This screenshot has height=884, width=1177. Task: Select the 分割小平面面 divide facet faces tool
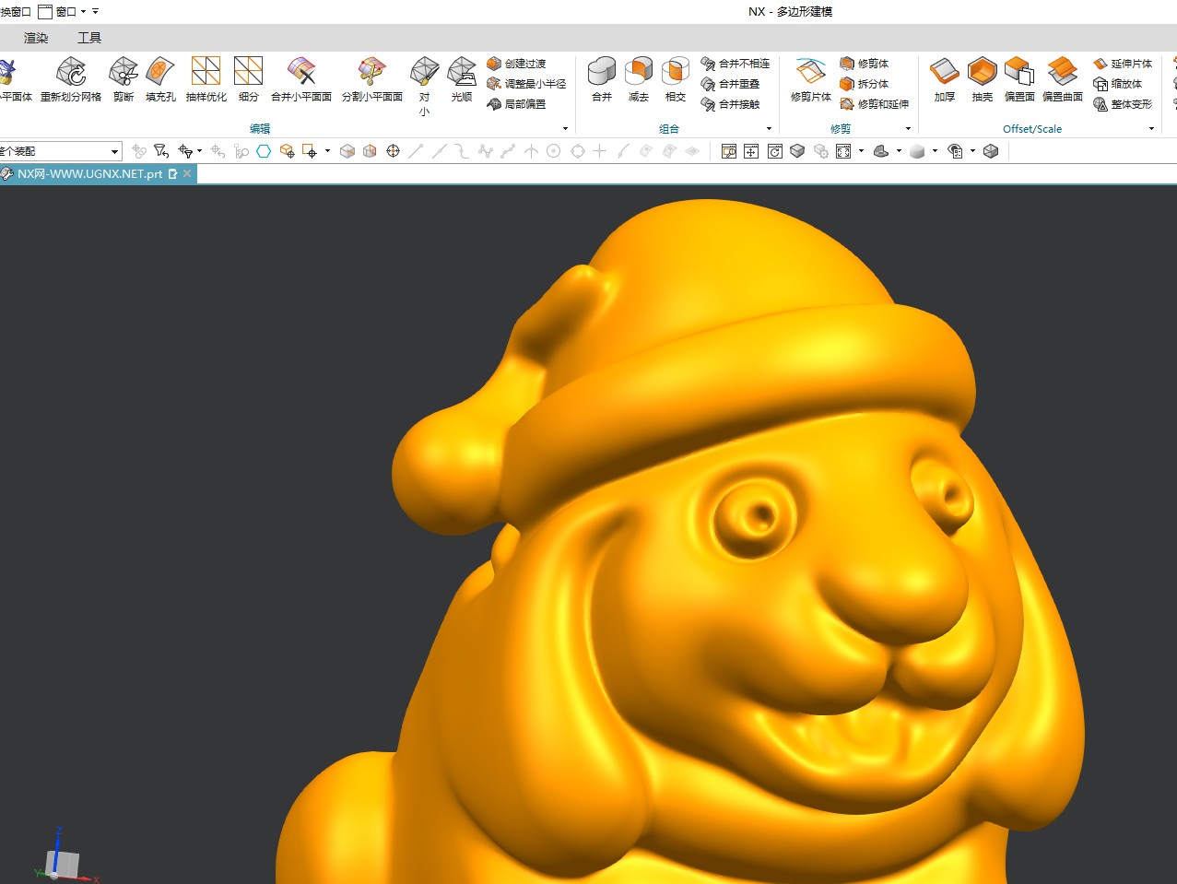coord(372,79)
